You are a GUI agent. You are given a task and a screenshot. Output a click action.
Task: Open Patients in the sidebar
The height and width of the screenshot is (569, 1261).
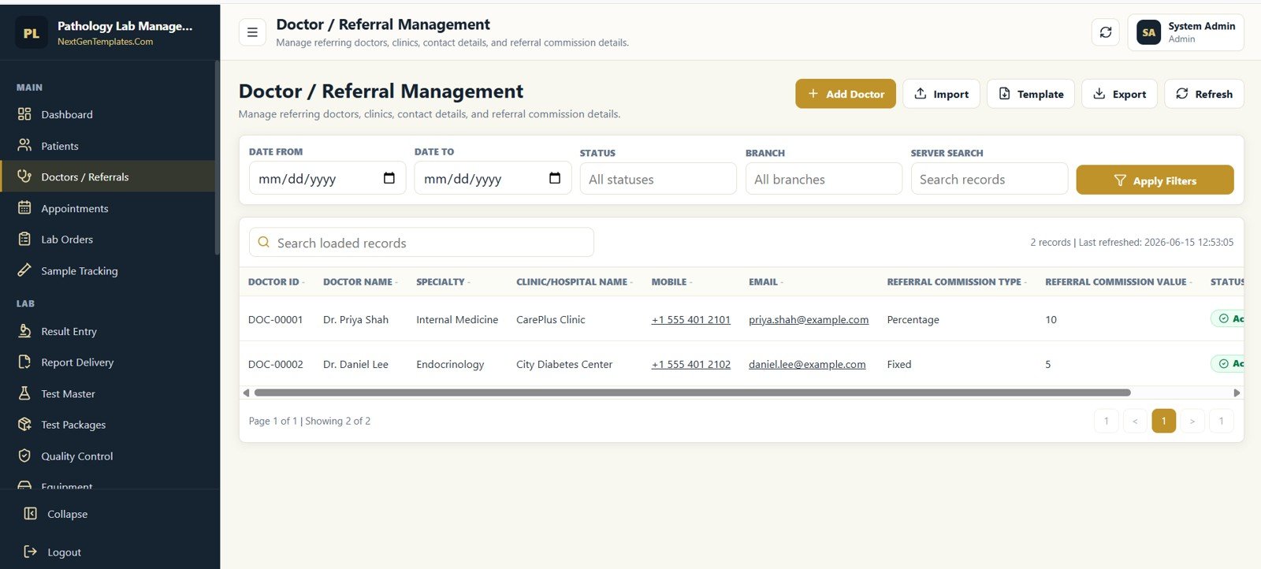click(x=107, y=146)
